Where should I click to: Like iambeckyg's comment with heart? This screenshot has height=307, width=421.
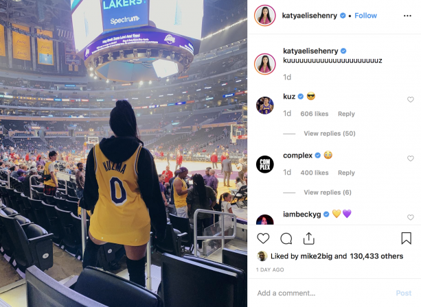pyautogui.click(x=411, y=217)
